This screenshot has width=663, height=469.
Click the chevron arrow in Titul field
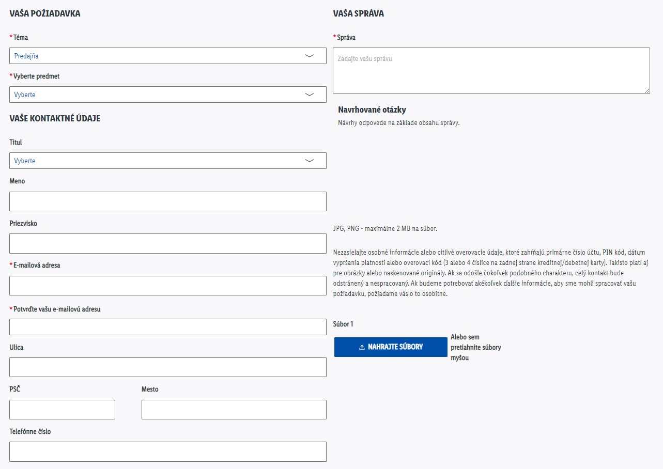coord(310,161)
